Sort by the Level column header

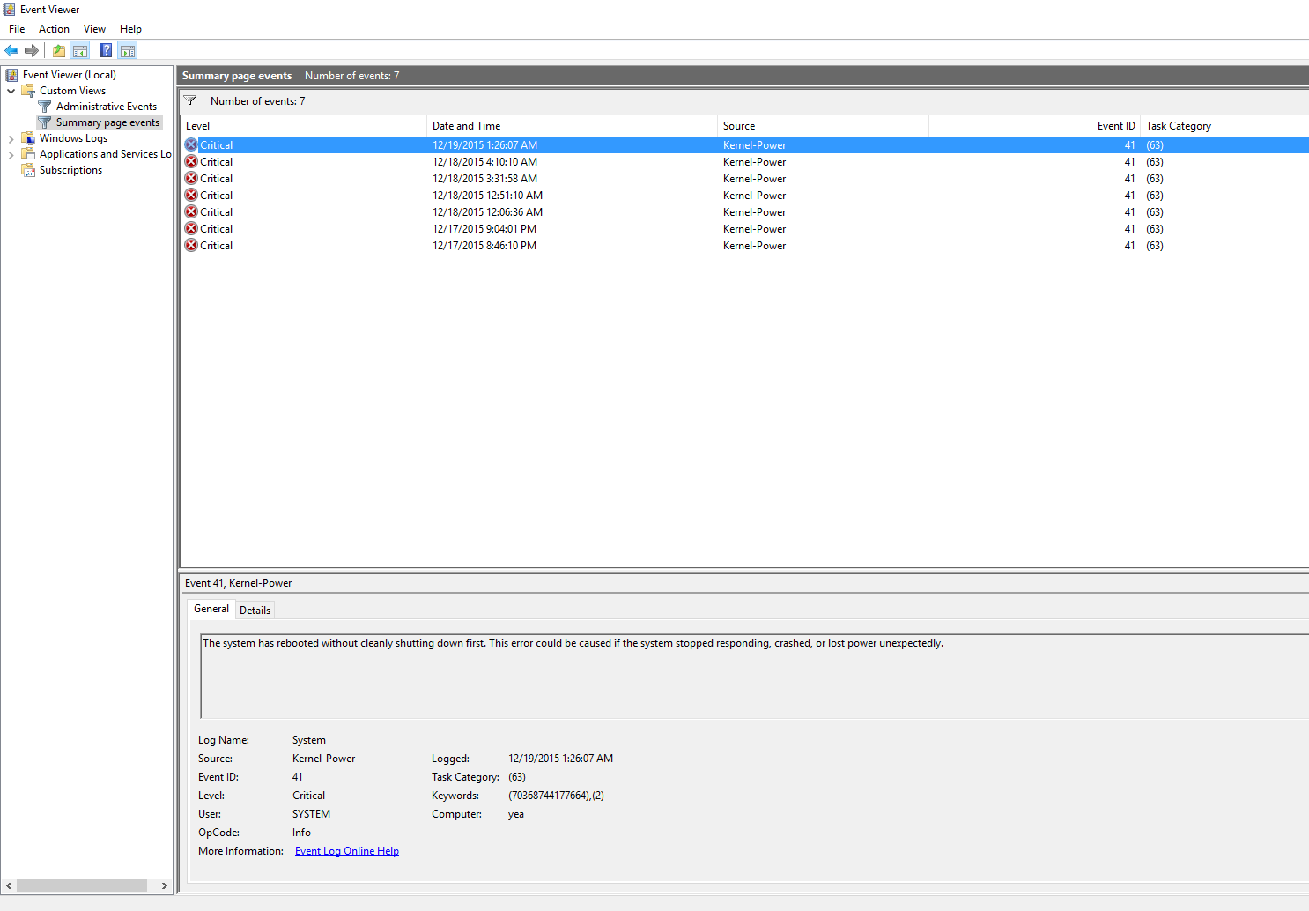tap(303, 126)
